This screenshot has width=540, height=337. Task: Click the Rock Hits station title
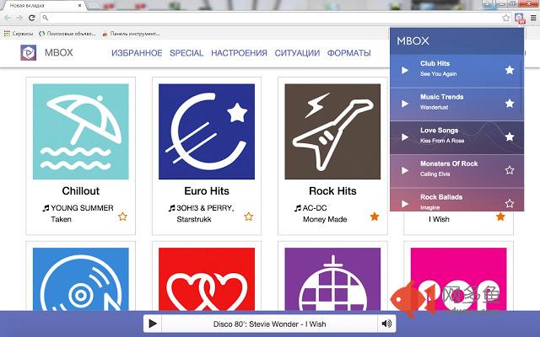332,191
